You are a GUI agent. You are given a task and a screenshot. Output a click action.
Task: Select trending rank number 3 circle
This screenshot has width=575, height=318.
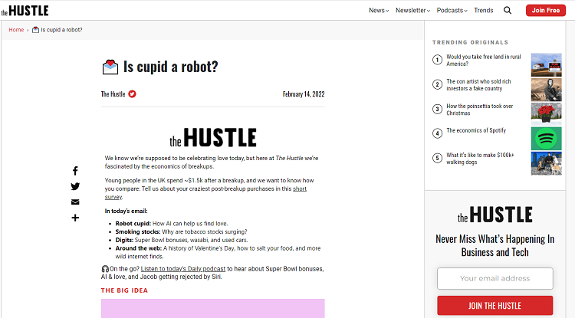click(x=437, y=109)
